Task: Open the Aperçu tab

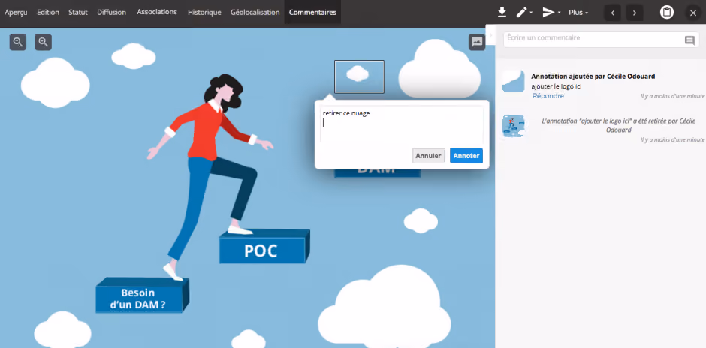Action: 16,12
